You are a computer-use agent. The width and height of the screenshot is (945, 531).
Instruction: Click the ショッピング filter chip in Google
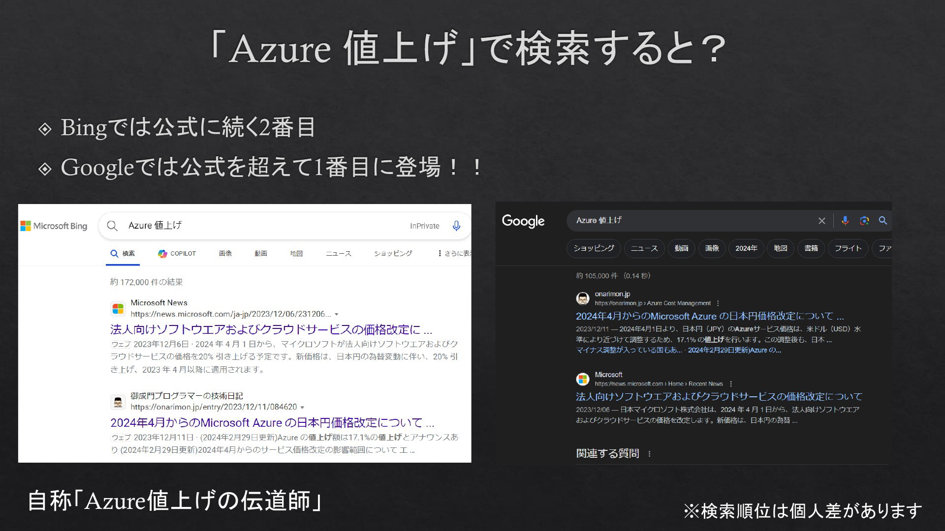pos(594,248)
